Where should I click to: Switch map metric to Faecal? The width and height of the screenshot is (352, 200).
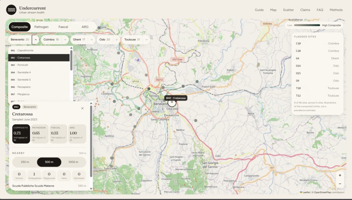click(63, 27)
